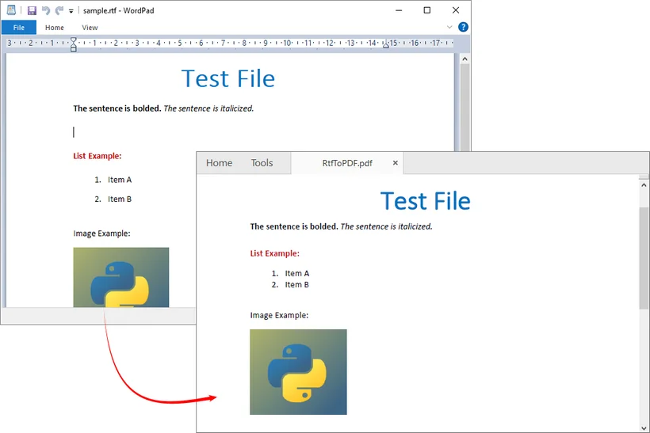This screenshot has height=433, width=650.
Task: Select the RtfToPDF.pdf document tab
Action: tap(347, 163)
